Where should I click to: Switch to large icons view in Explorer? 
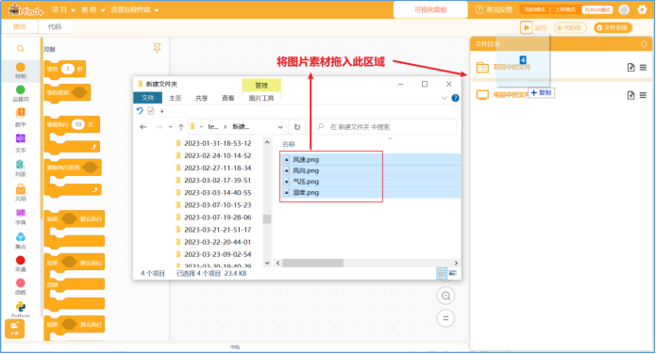453,273
